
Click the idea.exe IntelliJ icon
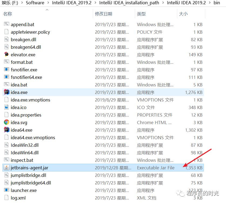(6, 92)
